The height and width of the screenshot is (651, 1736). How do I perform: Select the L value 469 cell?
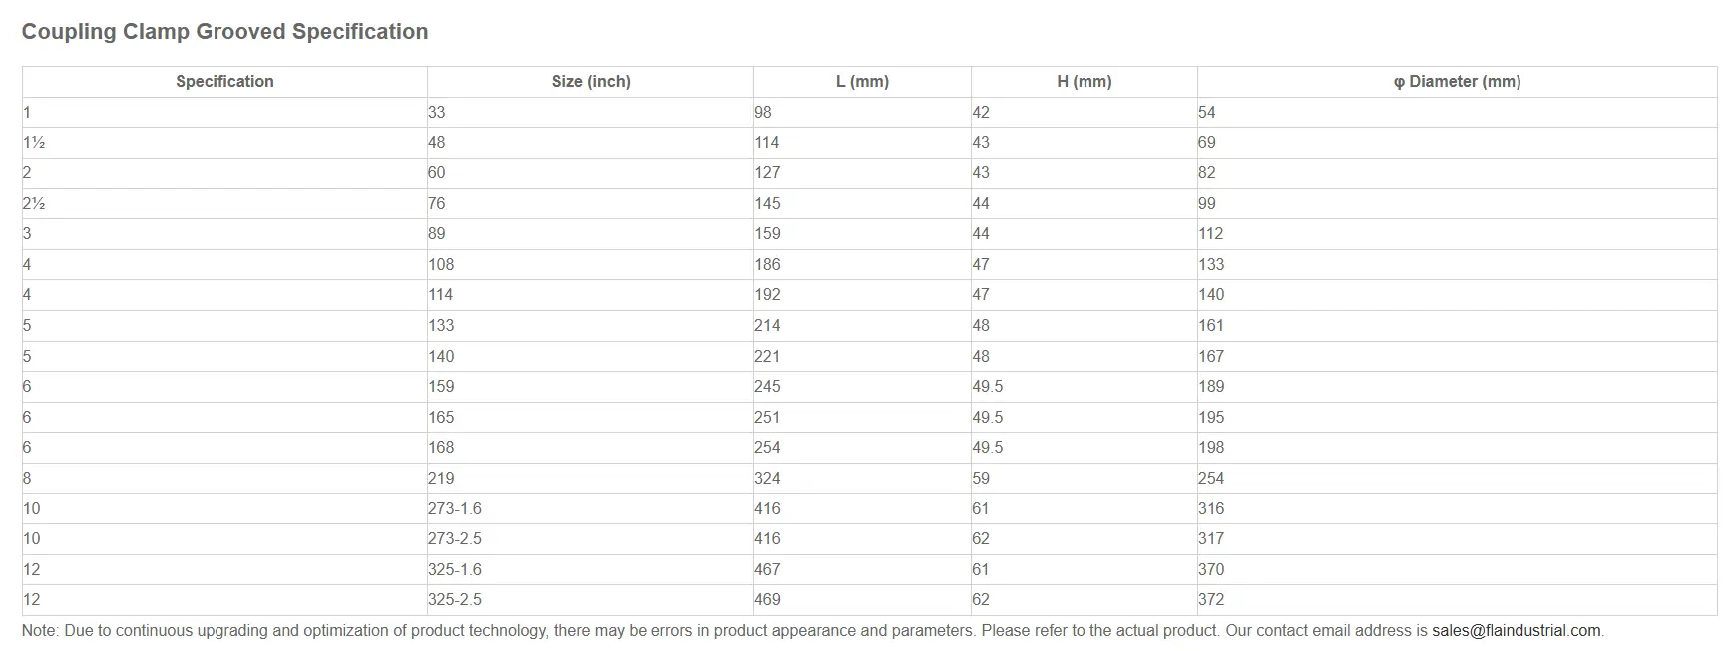pos(862,600)
